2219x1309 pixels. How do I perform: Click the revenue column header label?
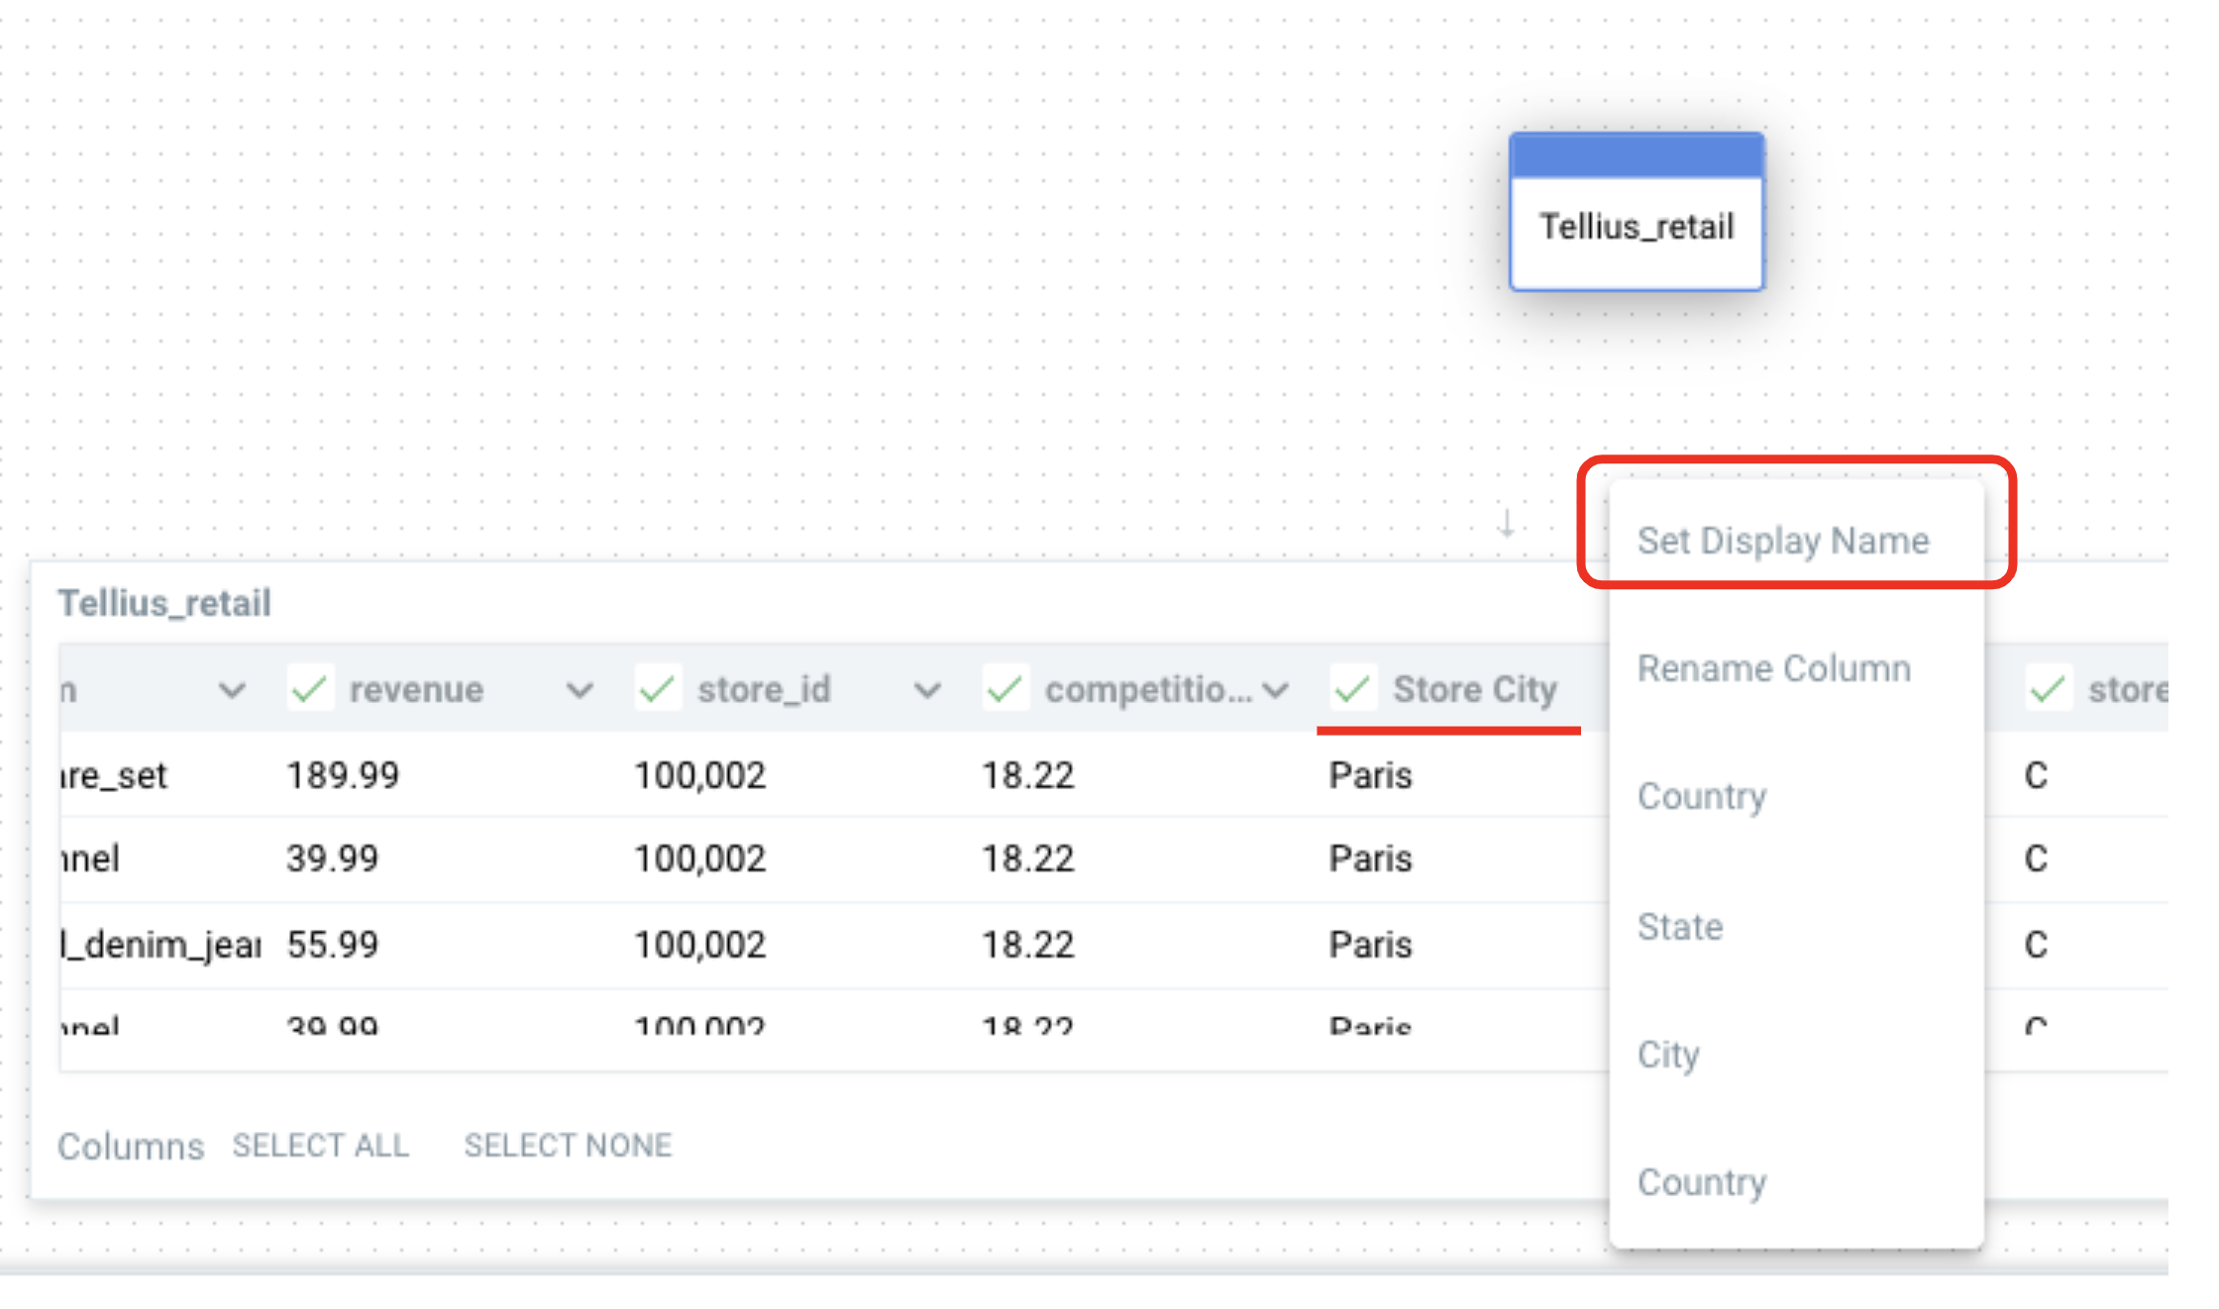(416, 689)
